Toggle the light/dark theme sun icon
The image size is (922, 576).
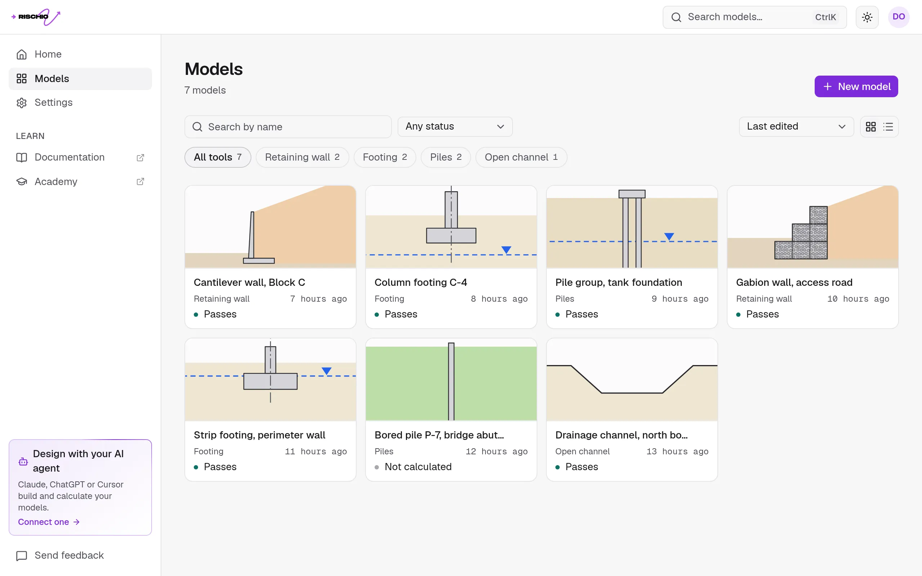point(867,17)
